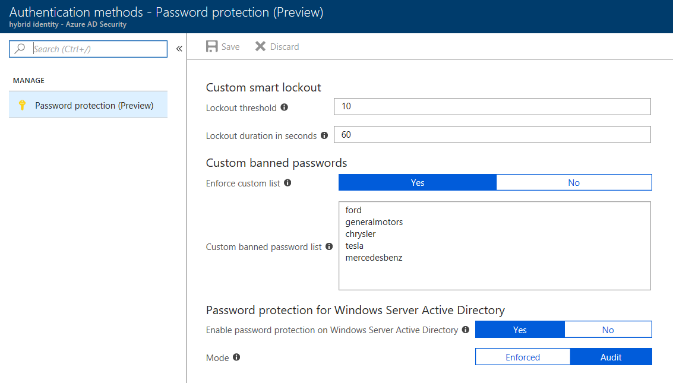The image size is (673, 383).
Task: Enable Windows Server AD password protection Yes
Action: (520, 330)
